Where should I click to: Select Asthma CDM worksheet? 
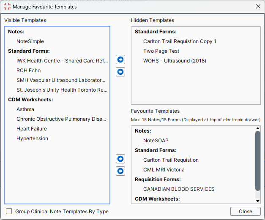pyautogui.click(x=25, y=109)
